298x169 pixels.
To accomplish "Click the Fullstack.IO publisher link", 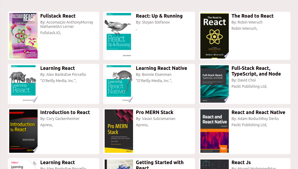I will click(x=50, y=32).
